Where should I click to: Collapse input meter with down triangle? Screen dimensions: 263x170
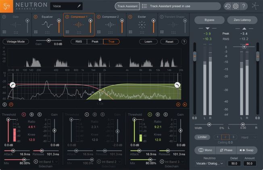coord(207,29)
